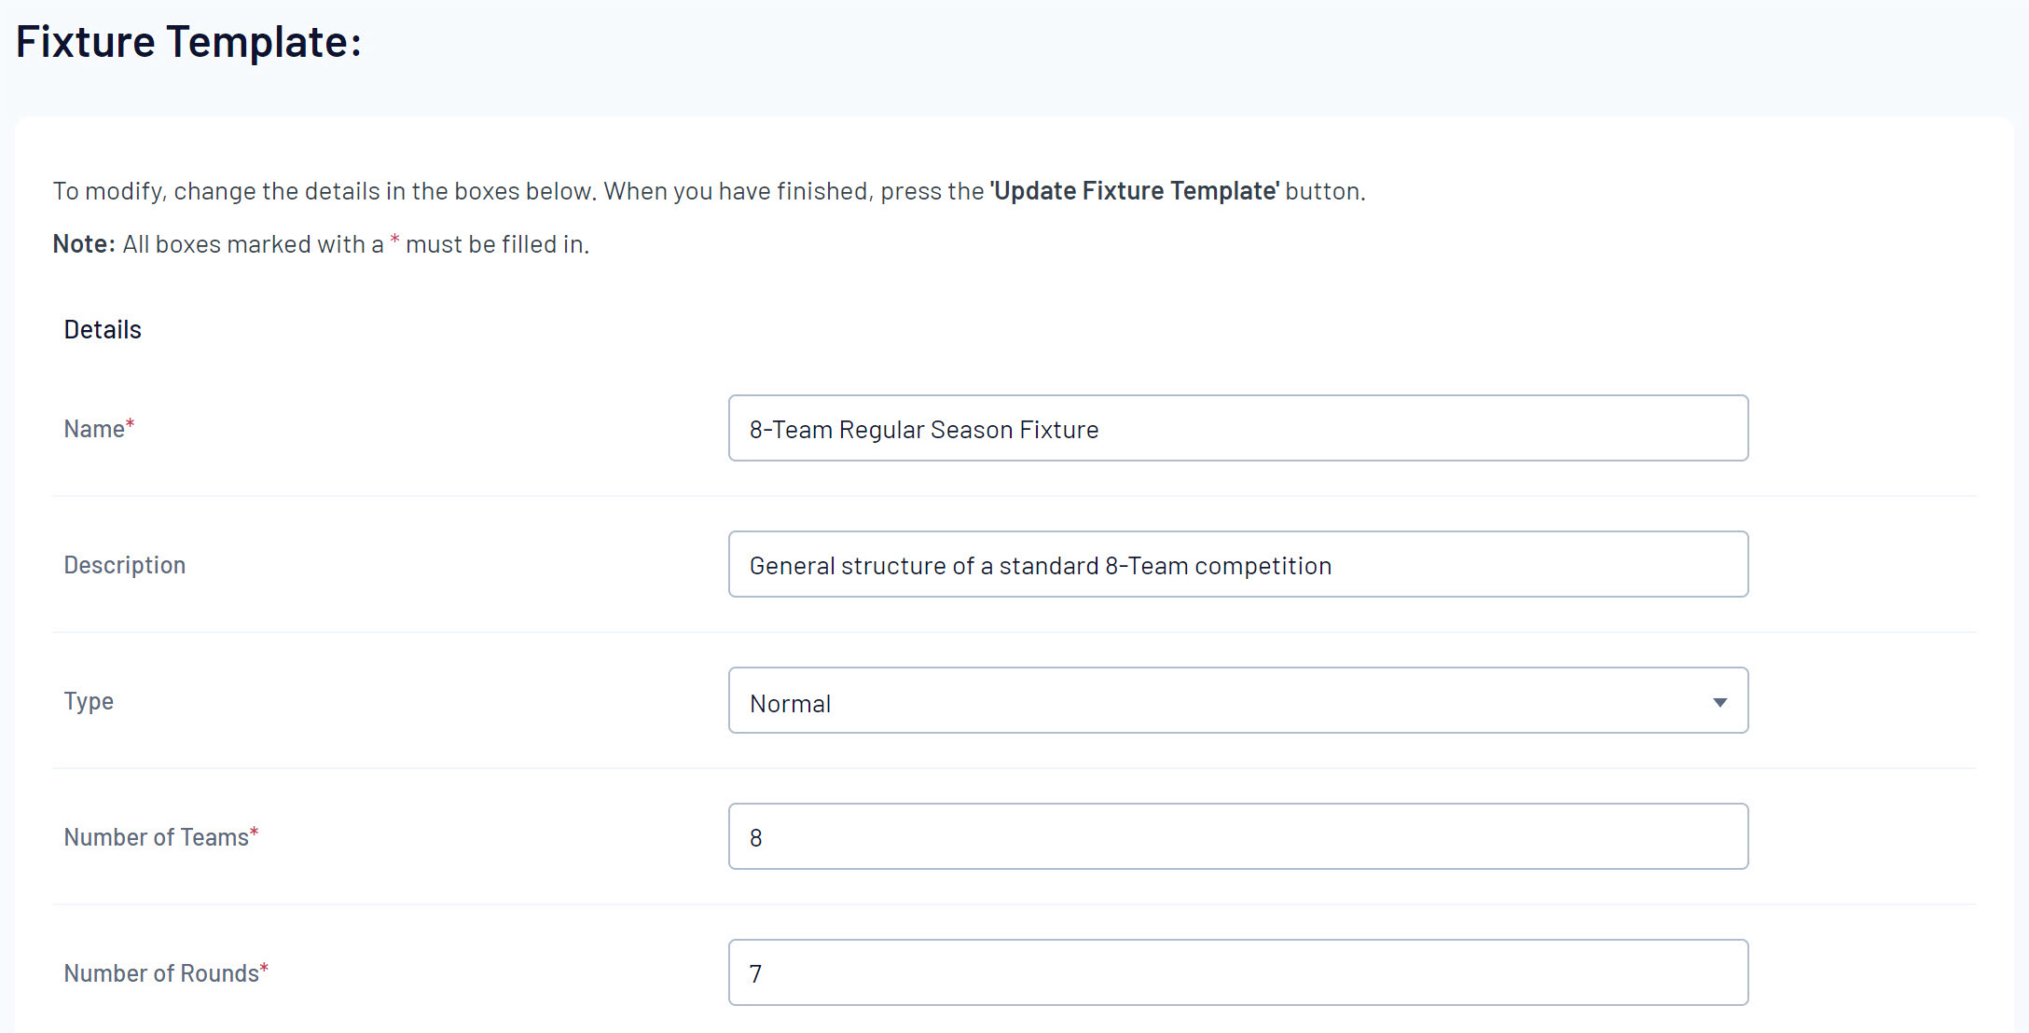Click the 'Details' section heading
The width and height of the screenshot is (2029, 1033).
103,330
